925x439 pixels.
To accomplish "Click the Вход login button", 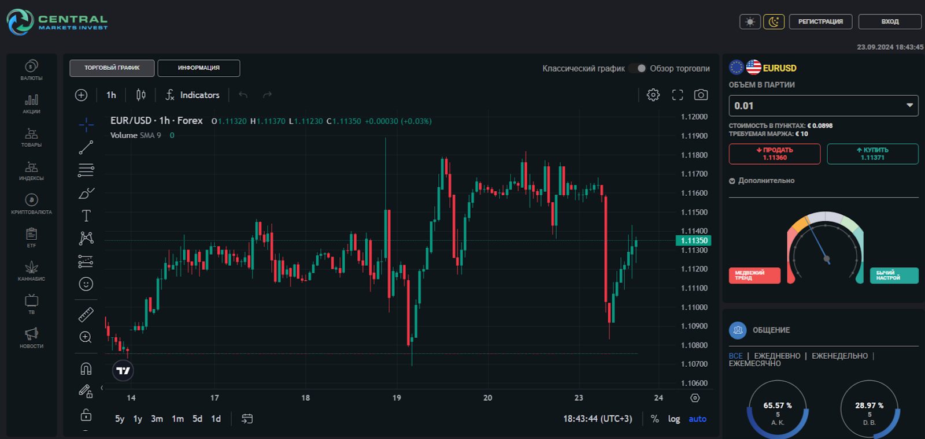I will pos(890,22).
